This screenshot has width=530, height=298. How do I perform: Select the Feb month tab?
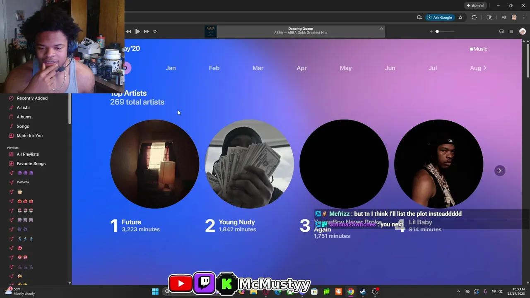click(x=214, y=68)
